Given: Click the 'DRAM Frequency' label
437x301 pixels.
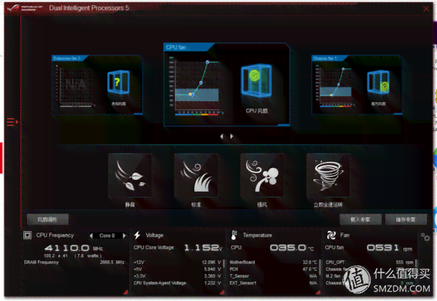Looking at the screenshot, I should tap(42, 262).
